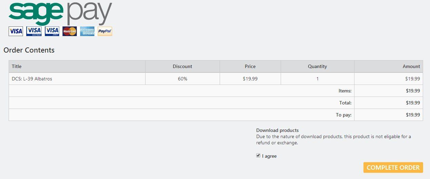The image size is (430, 179).
Task: Click the DCS: L-39 Albatros product title
Action: (x=32, y=79)
